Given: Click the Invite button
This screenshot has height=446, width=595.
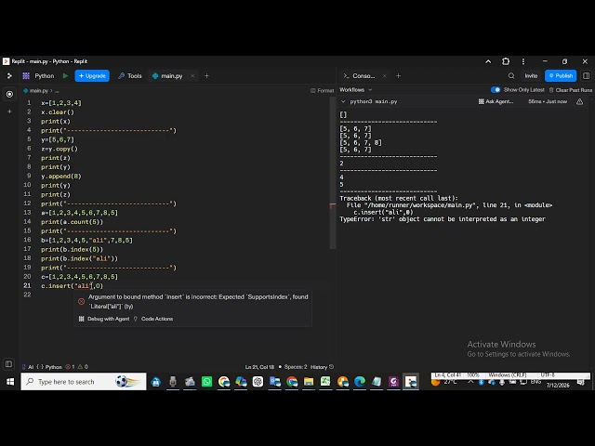Looking at the screenshot, I should [531, 76].
